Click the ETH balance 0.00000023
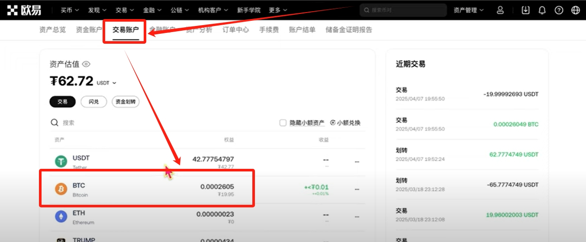Viewport: 586px width, 242px height. click(215, 214)
